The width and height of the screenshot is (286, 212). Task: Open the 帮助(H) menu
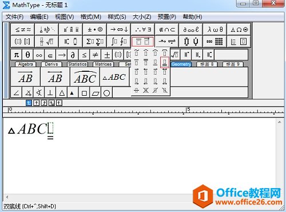[192, 17]
